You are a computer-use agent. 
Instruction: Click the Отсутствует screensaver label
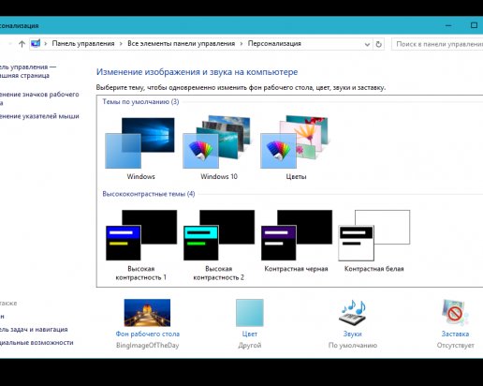coord(455,346)
